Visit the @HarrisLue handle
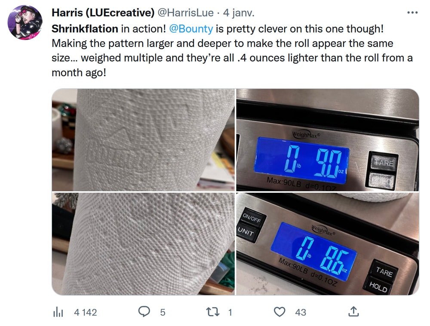 click(185, 13)
